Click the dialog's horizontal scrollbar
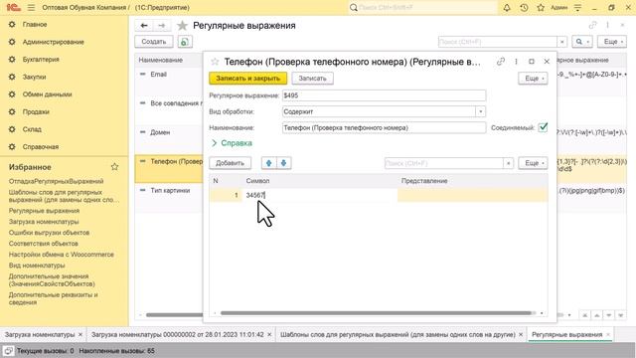 click(376, 313)
